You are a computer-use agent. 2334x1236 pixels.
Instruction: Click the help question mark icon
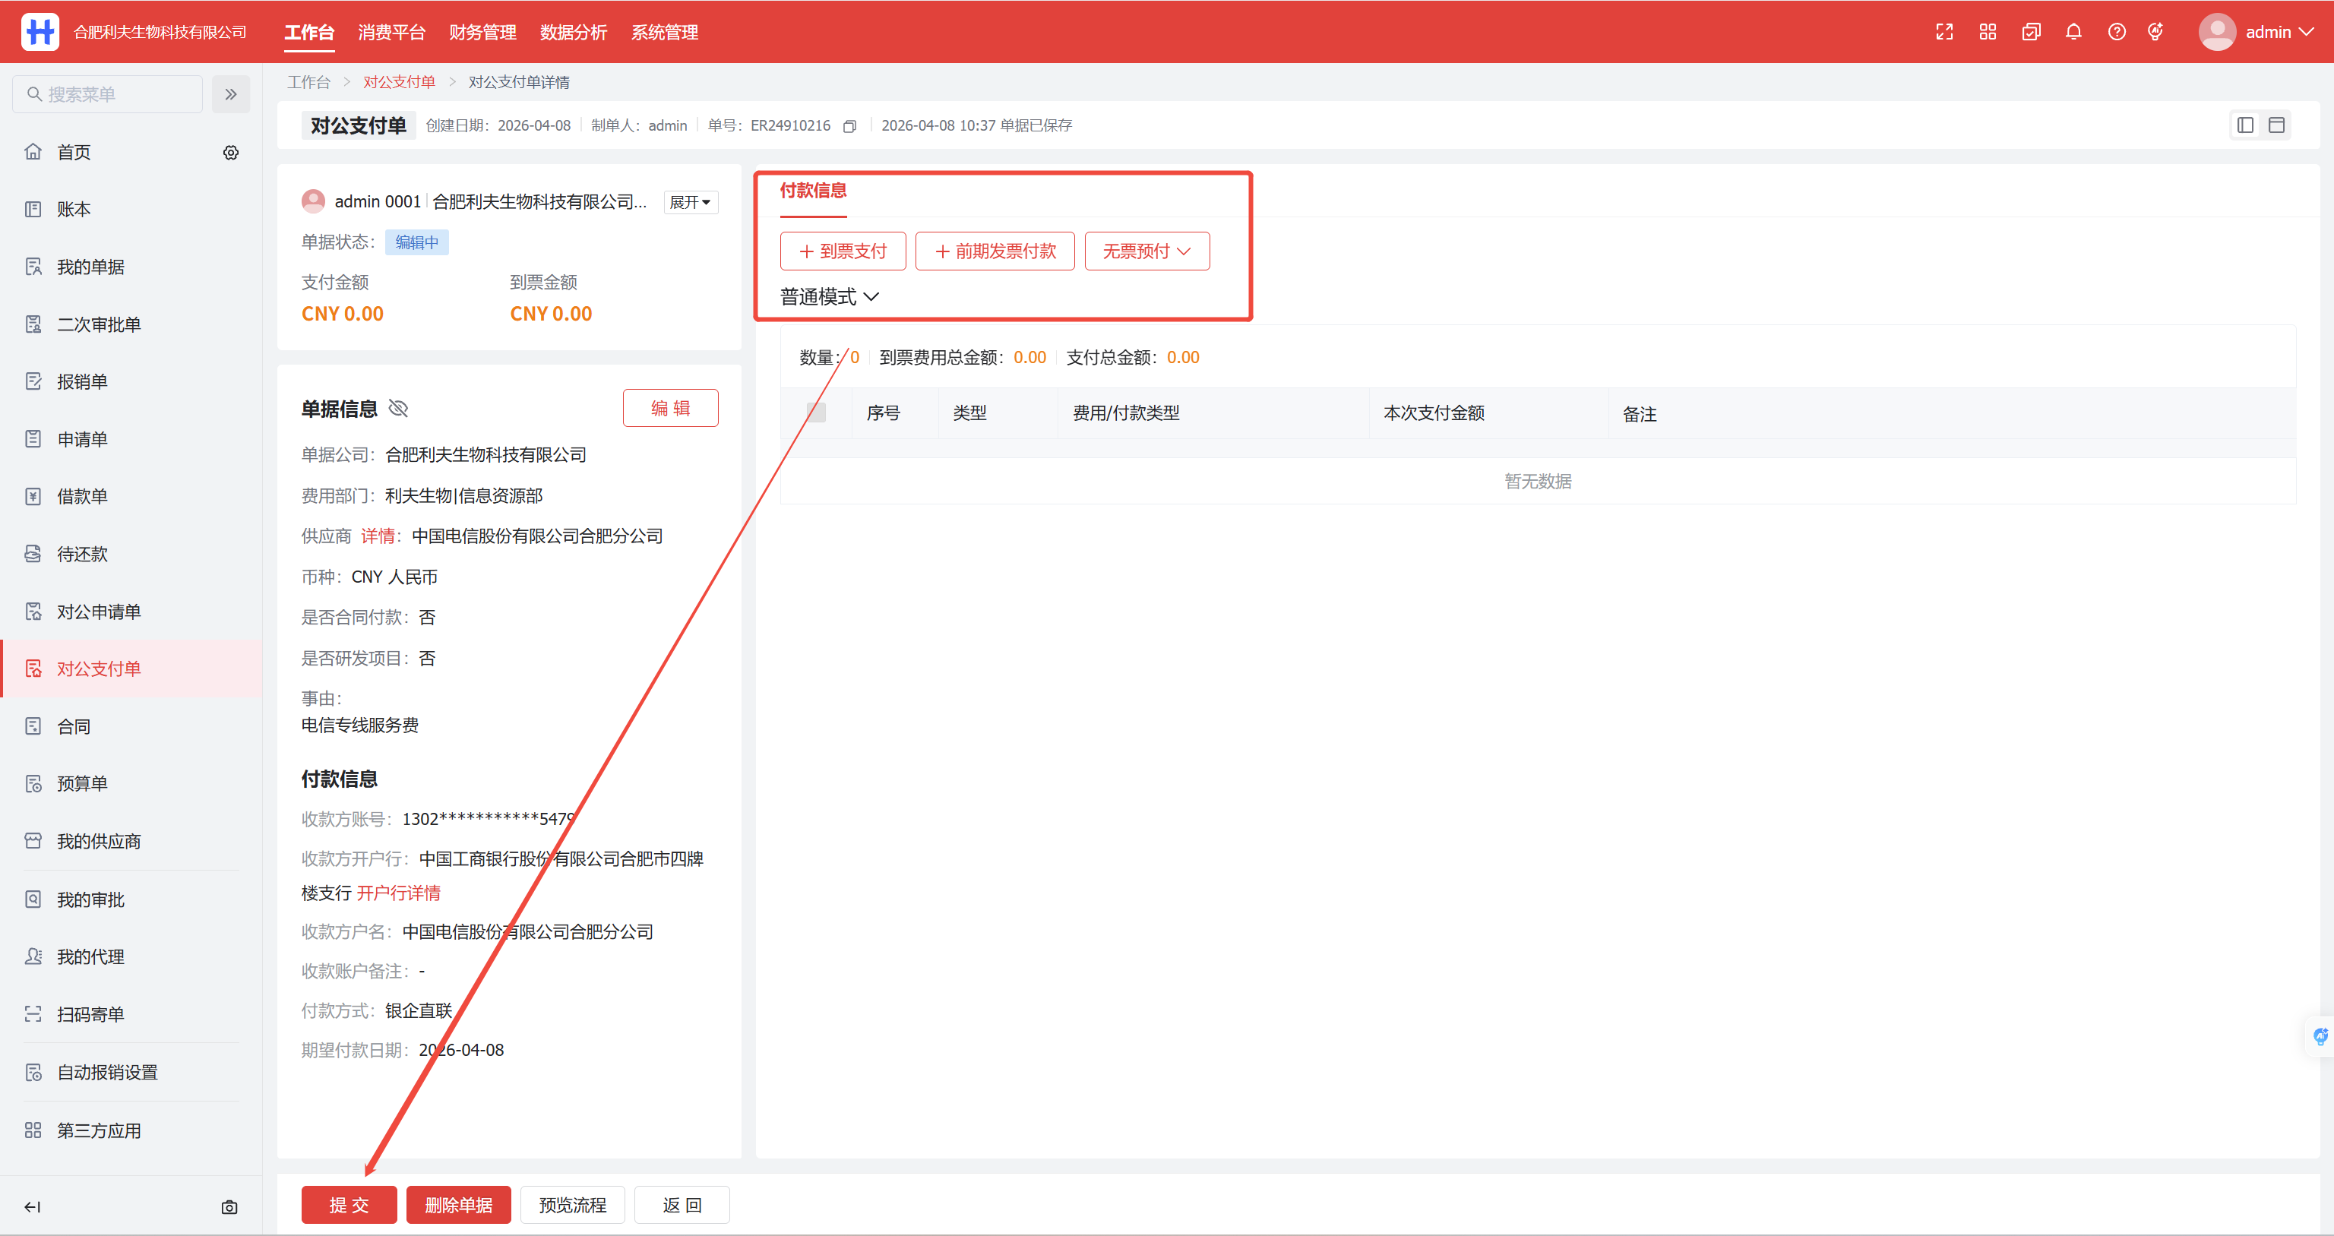pos(2117,32)
